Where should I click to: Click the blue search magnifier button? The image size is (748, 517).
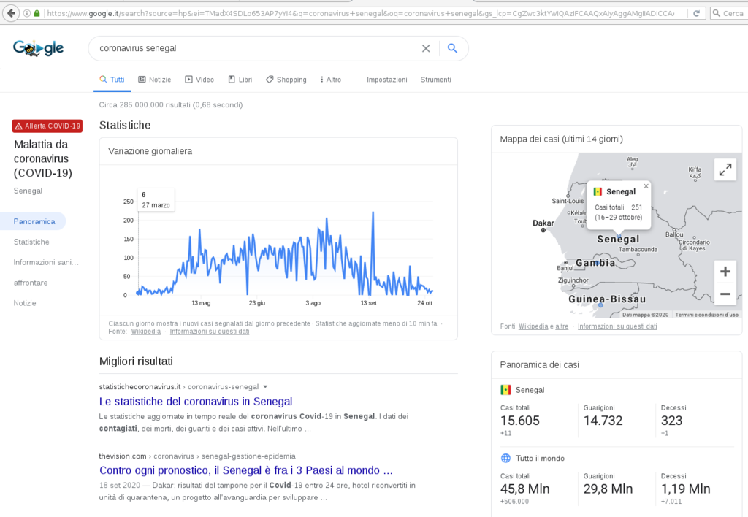(x=452, y=48)
